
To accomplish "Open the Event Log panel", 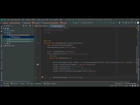I will coord(119,84).
